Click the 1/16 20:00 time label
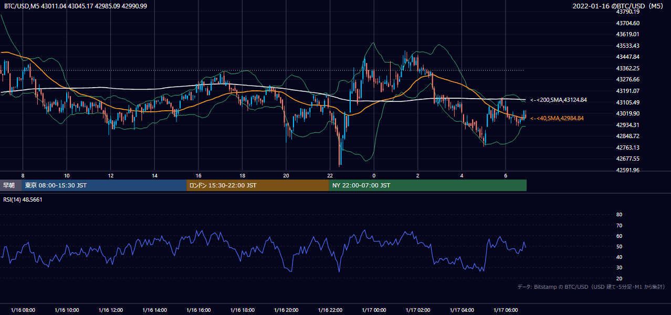 point(286,310)
